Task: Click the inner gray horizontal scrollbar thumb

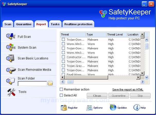Action: tap(86, 77)
